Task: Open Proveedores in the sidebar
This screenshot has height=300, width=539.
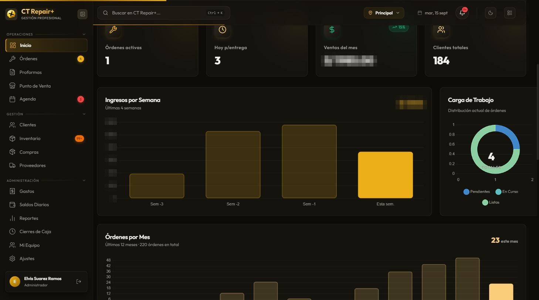Action: pos(47,166)
